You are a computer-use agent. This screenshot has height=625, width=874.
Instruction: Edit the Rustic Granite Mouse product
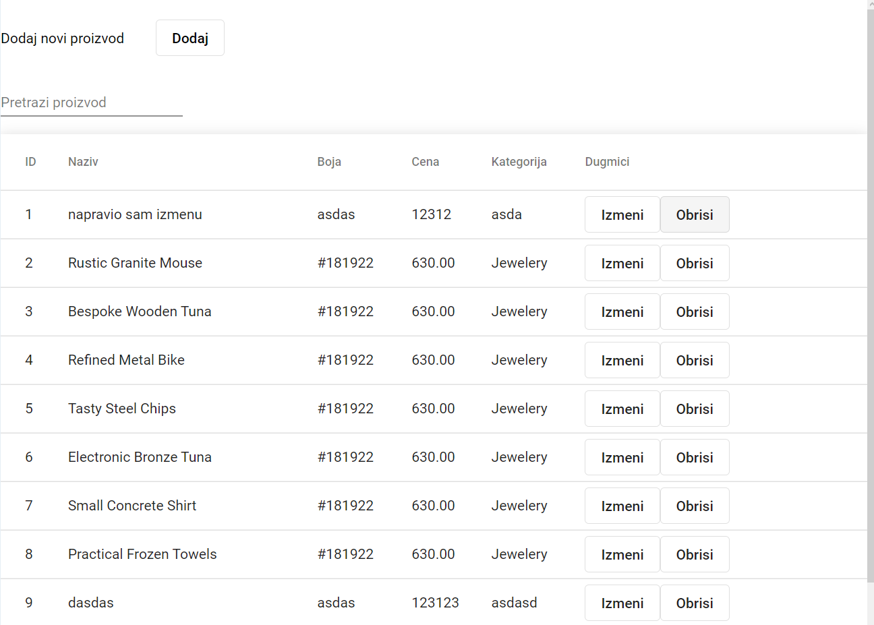point(622,263)
